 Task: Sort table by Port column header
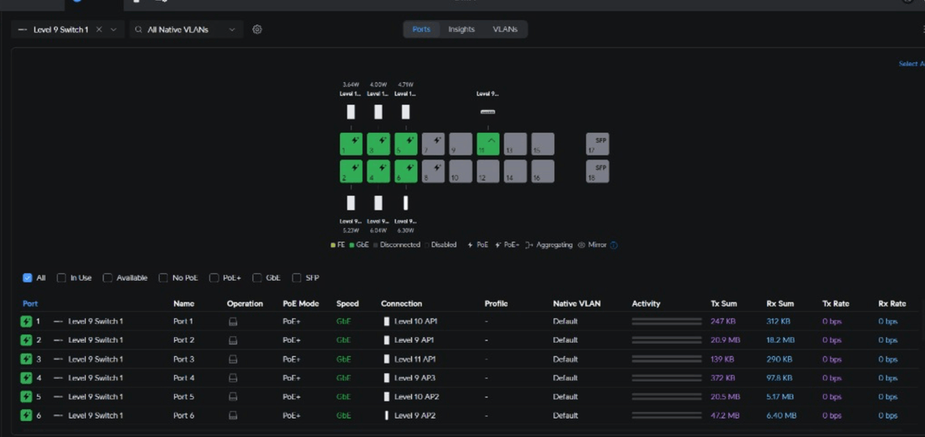(x=30, y=303)
